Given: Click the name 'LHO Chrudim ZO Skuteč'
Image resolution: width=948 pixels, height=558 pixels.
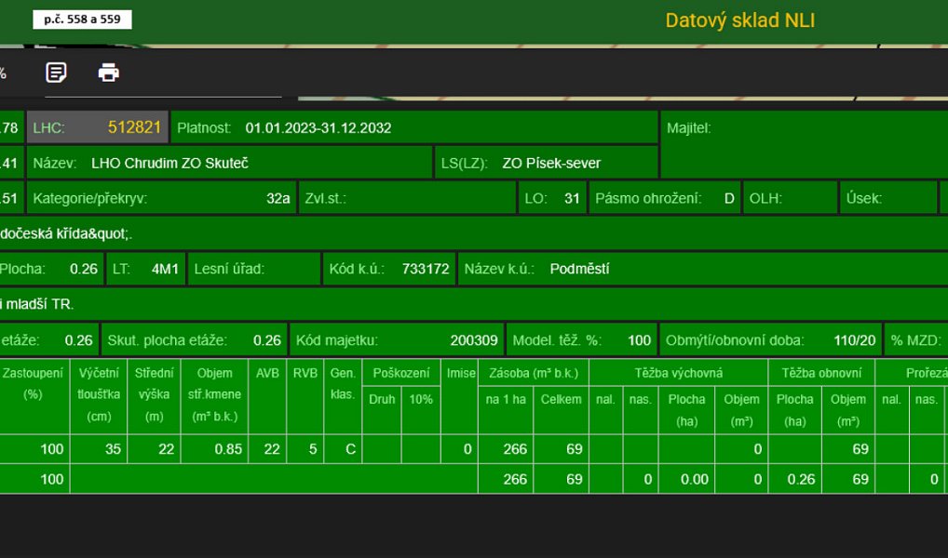Looking at the screenshot, I should click(x=169, y=163).
